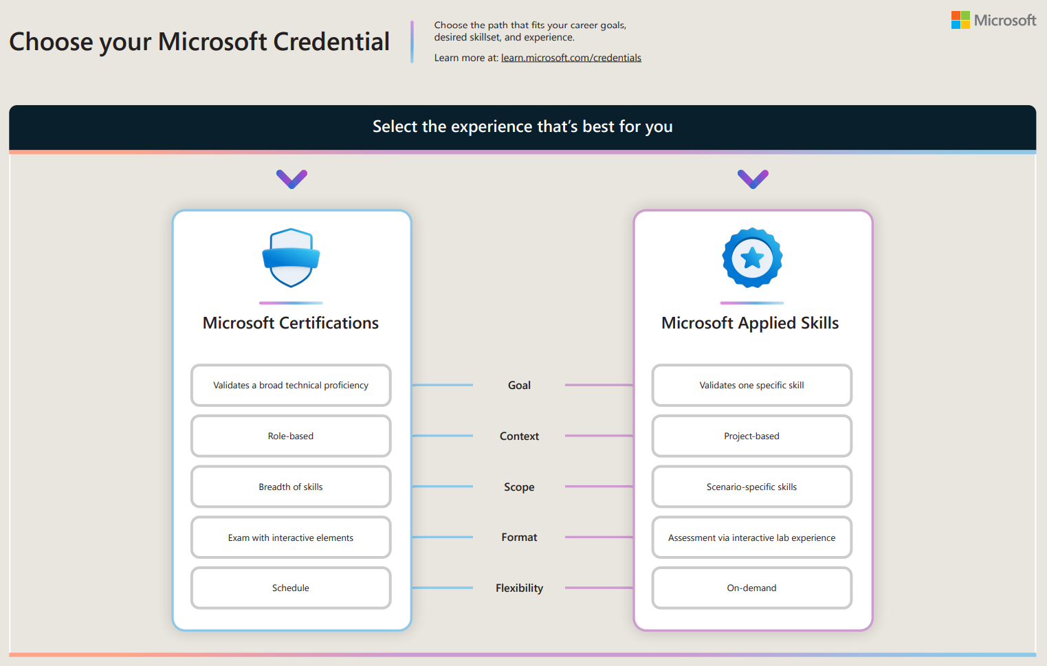Select the Goal comparison row label
1047x666 pixels.
(x=519, y=385)
